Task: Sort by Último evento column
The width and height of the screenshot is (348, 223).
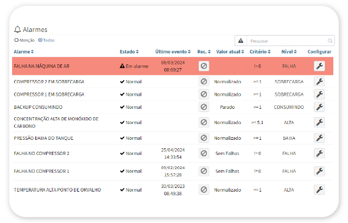Action: [174, 52]
